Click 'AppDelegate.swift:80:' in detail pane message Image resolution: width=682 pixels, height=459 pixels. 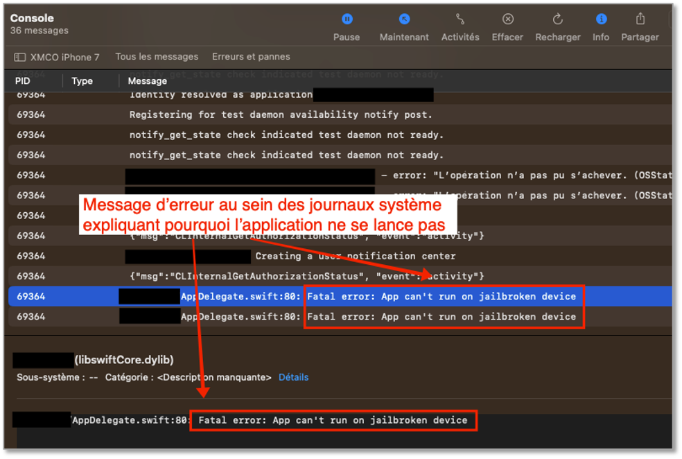tap(130, 420)
